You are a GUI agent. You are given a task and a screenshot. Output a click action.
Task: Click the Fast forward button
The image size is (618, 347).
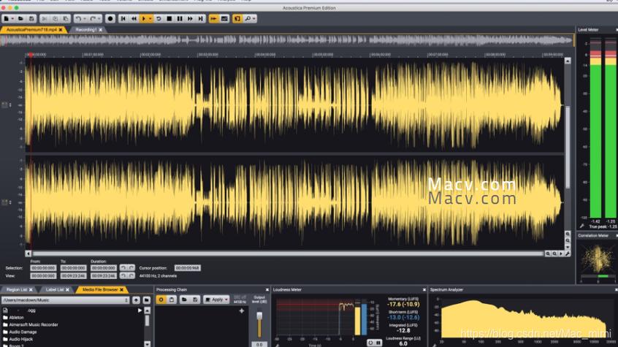point(191,18)
